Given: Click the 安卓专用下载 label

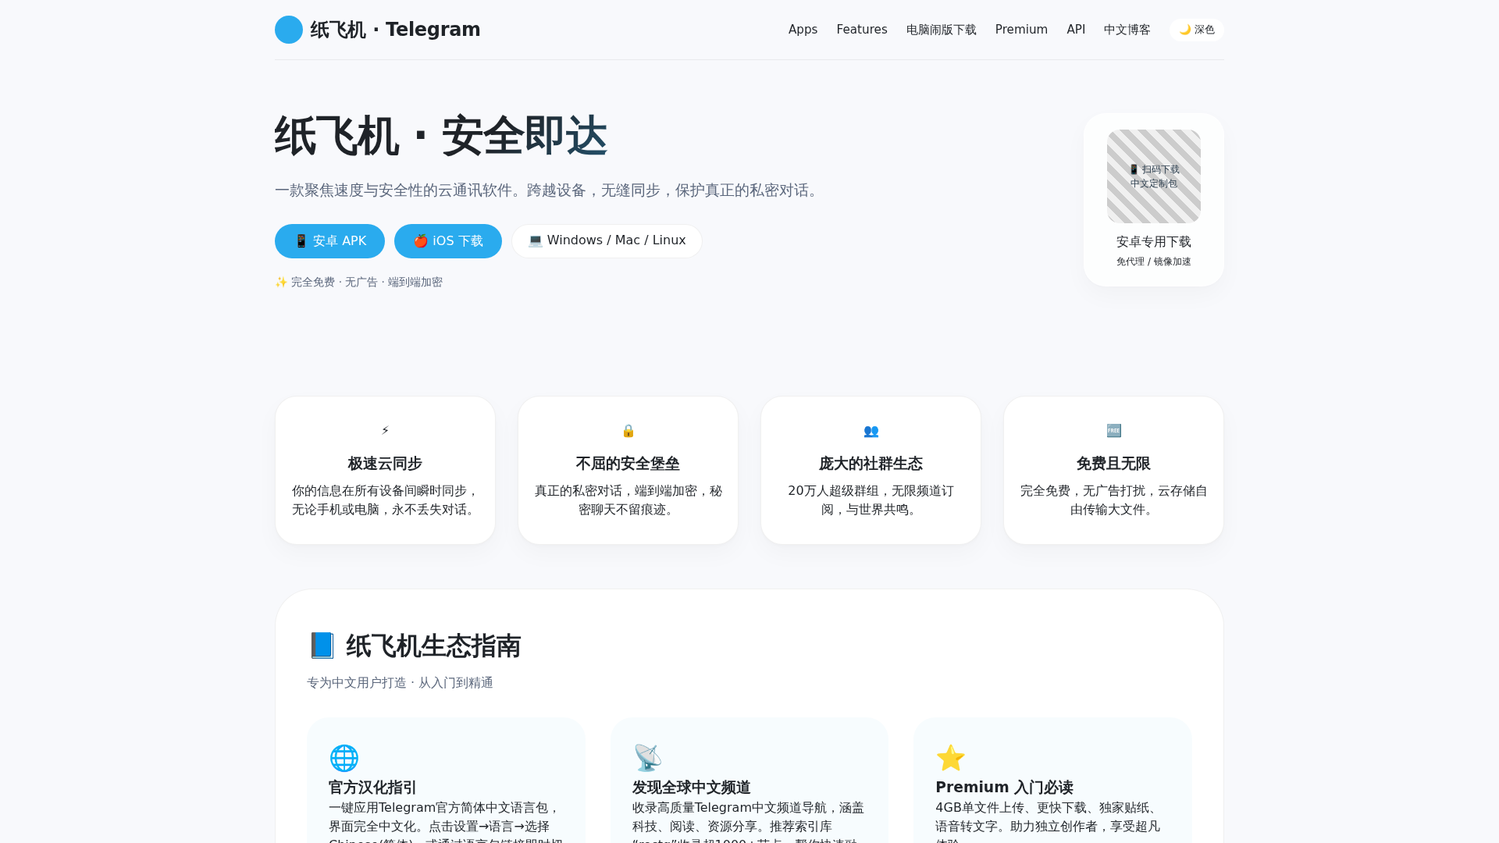Looking at the screenshot, I should tap(1154, 242).
